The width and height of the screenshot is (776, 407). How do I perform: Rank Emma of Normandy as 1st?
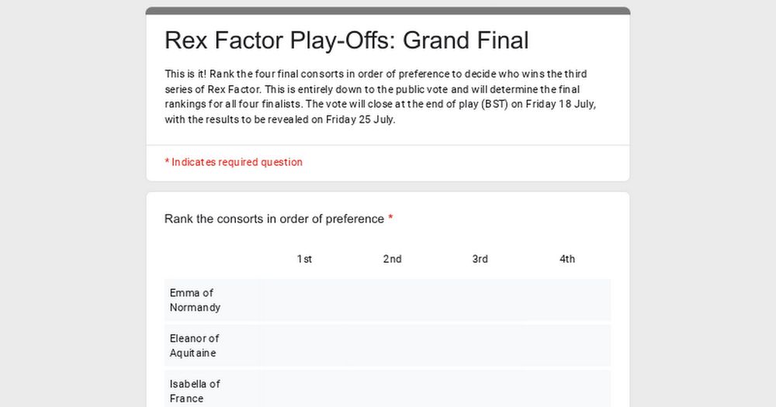(x=304, y=300)
